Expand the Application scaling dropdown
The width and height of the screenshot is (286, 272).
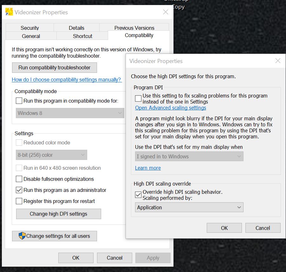(189, 207)
